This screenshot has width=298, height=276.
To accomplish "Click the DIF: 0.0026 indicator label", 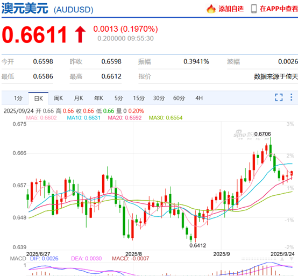I will [x=44, y=258].
